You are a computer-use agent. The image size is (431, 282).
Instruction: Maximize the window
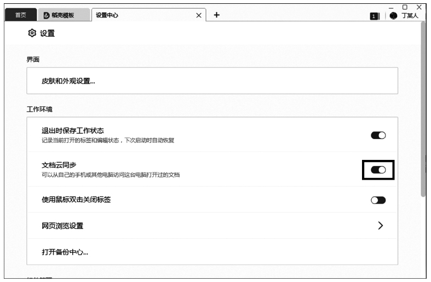(405, 7)
